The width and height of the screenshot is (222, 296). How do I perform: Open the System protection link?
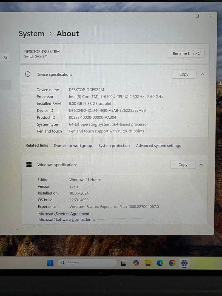click(x=114, y=146)
